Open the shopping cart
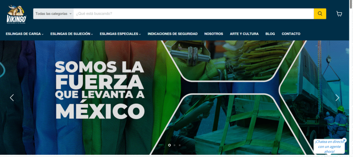The width and height of the screenshot is (353, 157). click(x=339, y=14)
